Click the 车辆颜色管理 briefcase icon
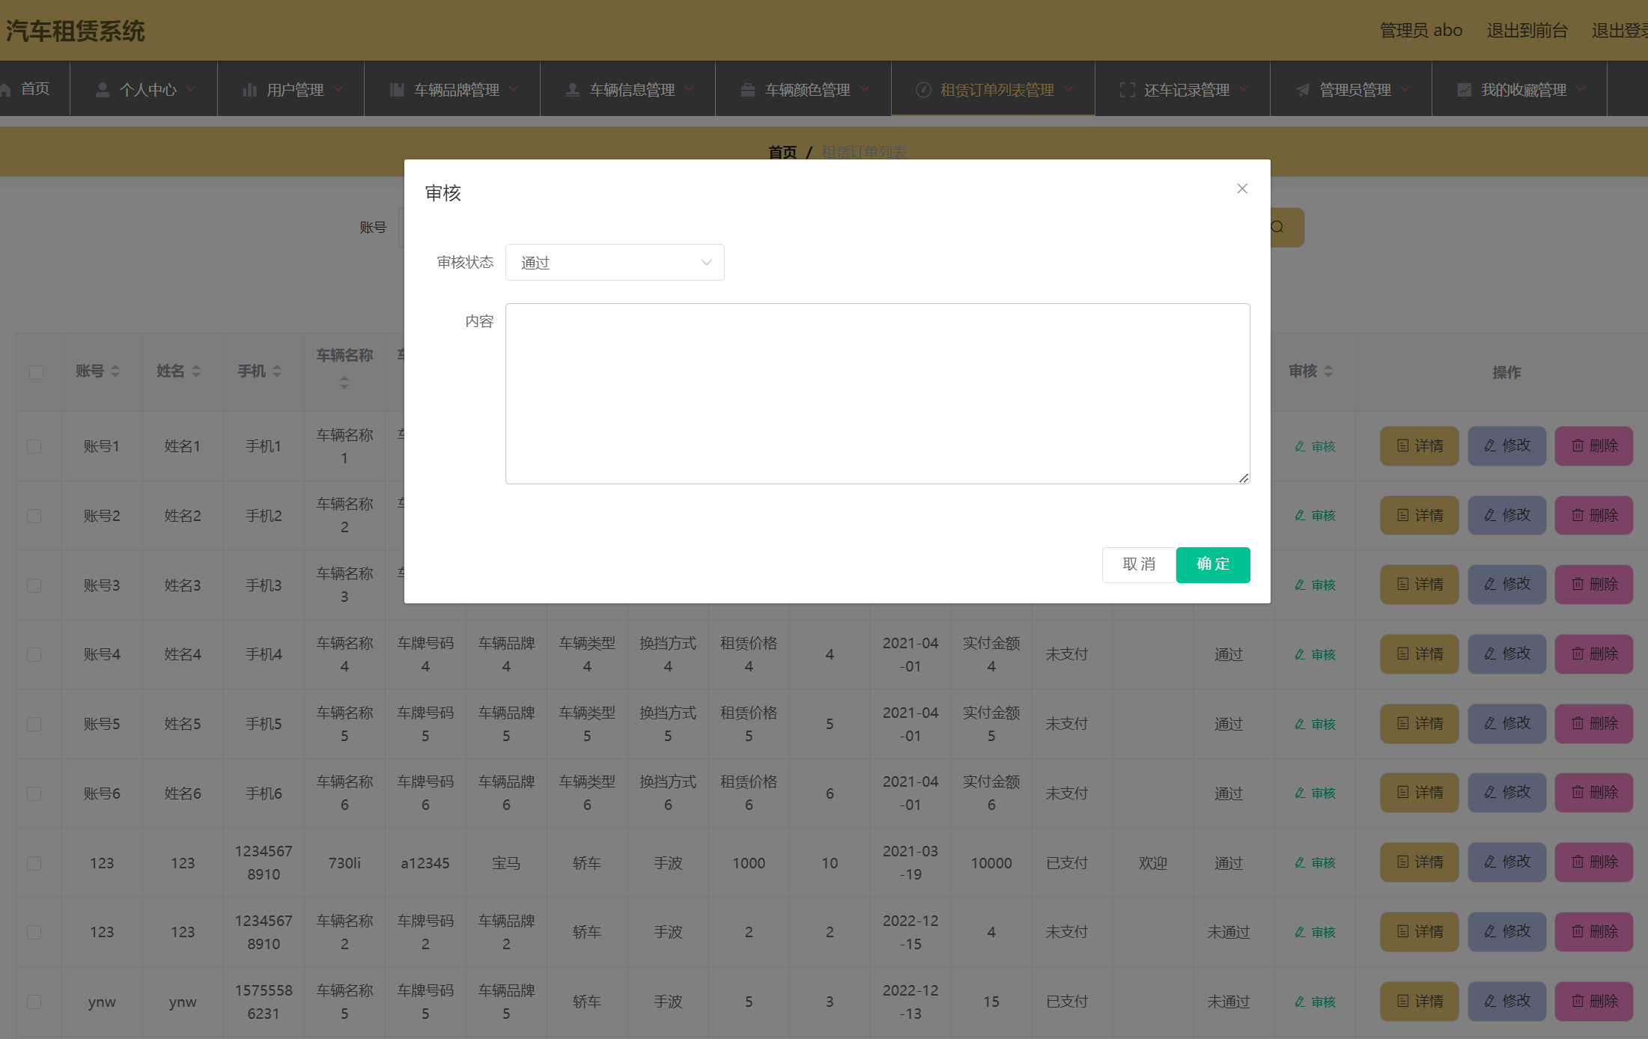1648x1039 pixels. tap(747, 90)
